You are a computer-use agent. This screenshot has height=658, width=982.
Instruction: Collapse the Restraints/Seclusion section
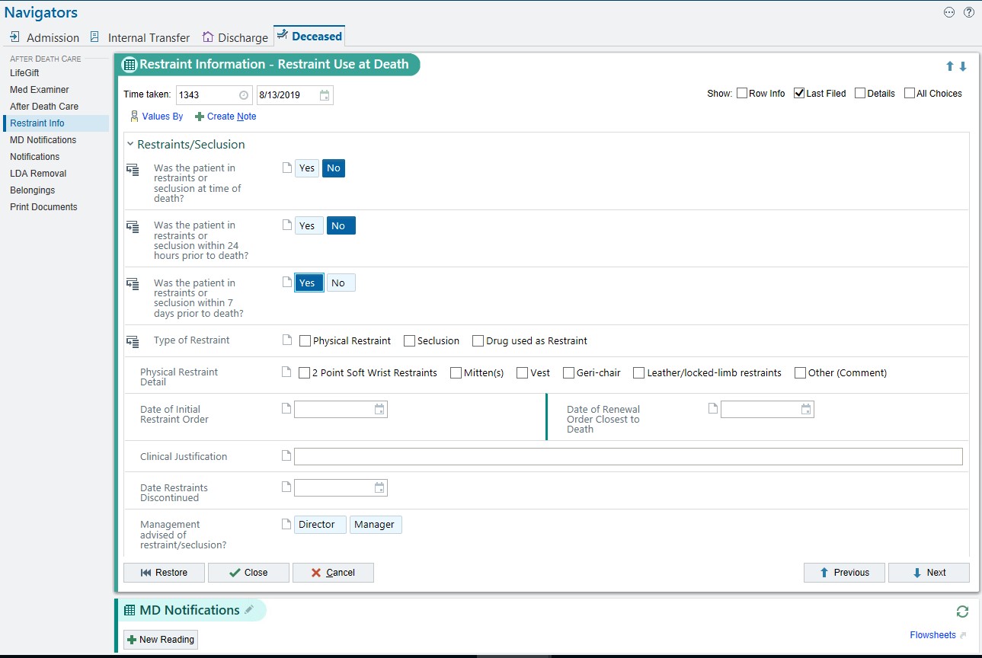tap(130, 144)
